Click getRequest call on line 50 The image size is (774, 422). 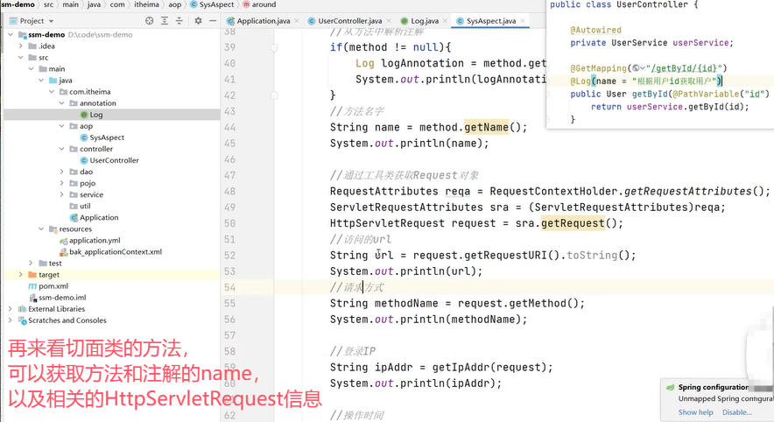pyautogui.click(x=573, y=223)
